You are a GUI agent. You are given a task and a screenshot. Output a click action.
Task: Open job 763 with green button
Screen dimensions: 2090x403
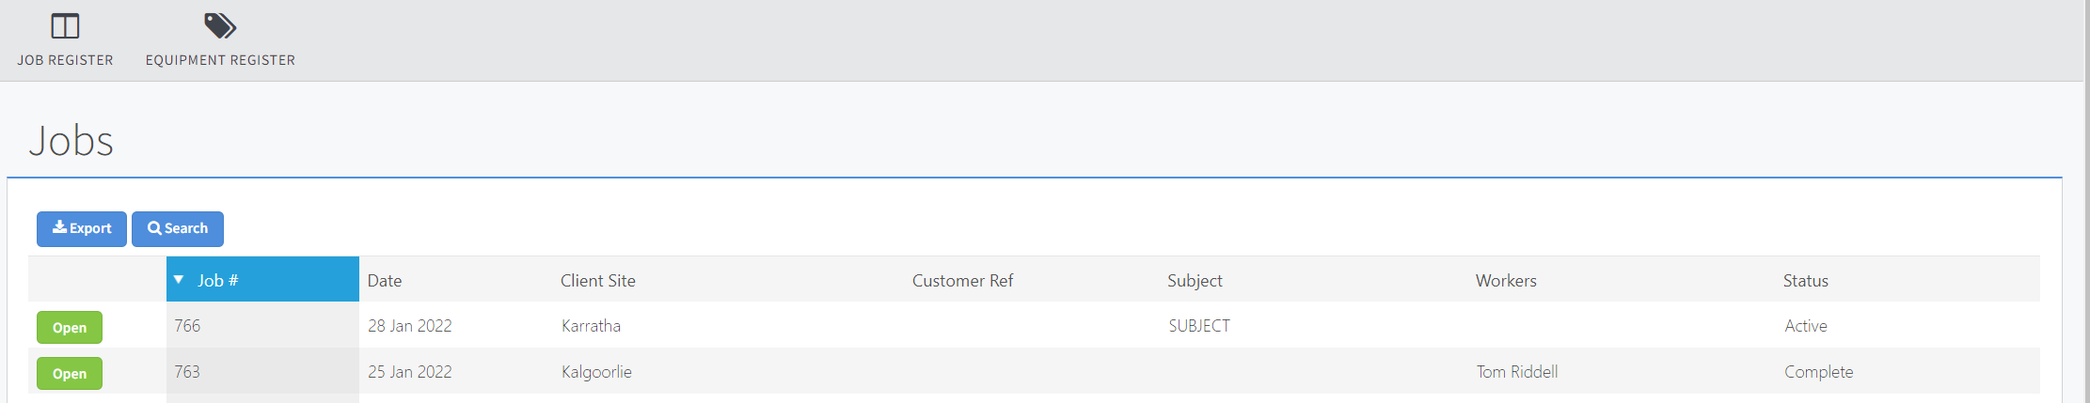70,374
